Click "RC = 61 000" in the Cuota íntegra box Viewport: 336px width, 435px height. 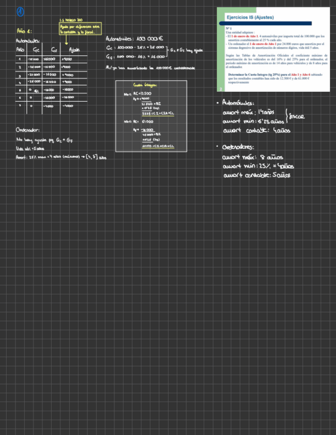coord(143,122)
